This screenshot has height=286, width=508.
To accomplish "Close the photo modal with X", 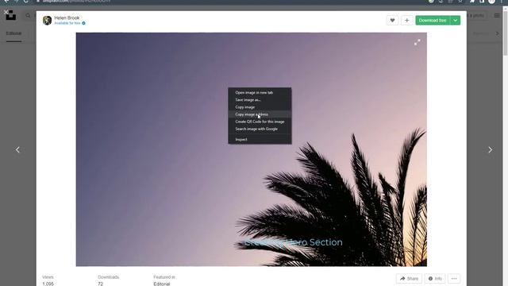I will (x=6, y=12).
